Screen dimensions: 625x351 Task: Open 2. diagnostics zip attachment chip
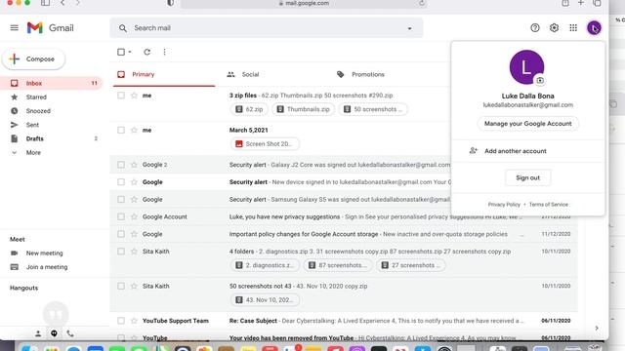tap(265, 265)
